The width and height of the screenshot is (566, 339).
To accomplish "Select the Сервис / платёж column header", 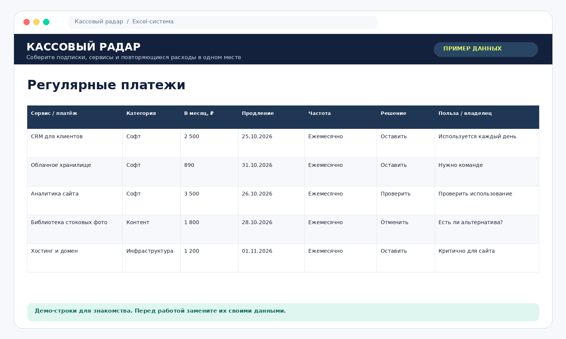I will point(75,117).
